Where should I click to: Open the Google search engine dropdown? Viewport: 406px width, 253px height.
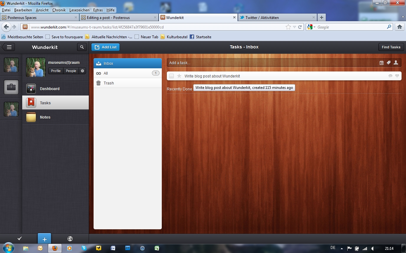click(x=311, y=27)
